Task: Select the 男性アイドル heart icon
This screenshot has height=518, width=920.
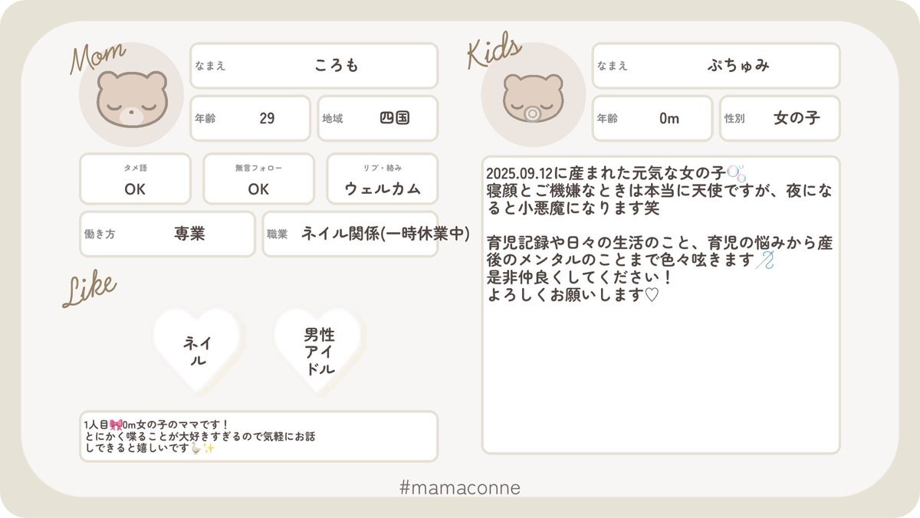Action: 319,351
